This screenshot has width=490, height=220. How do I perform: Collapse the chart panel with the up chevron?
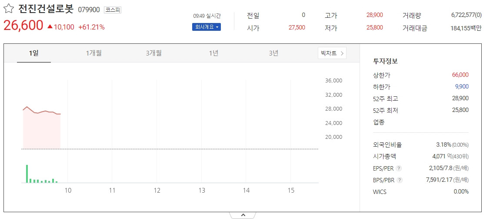(x=243, y=215)
